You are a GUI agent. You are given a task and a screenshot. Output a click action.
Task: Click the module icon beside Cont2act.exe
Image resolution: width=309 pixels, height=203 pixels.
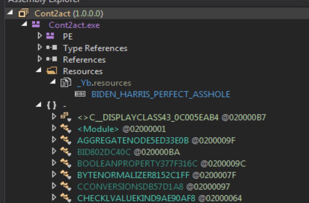pyautogui.click(x=36, y=24)
